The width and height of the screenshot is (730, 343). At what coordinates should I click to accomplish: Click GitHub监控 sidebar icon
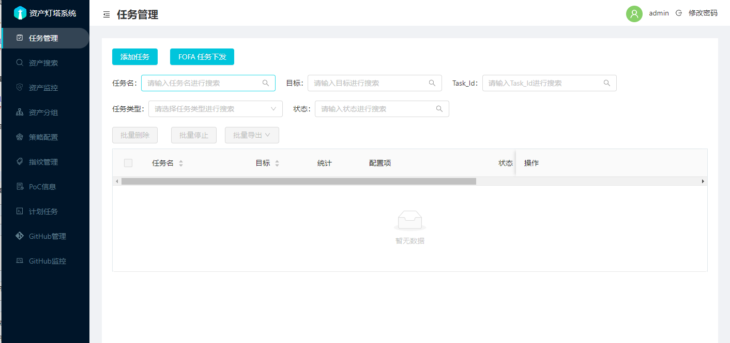20,260
